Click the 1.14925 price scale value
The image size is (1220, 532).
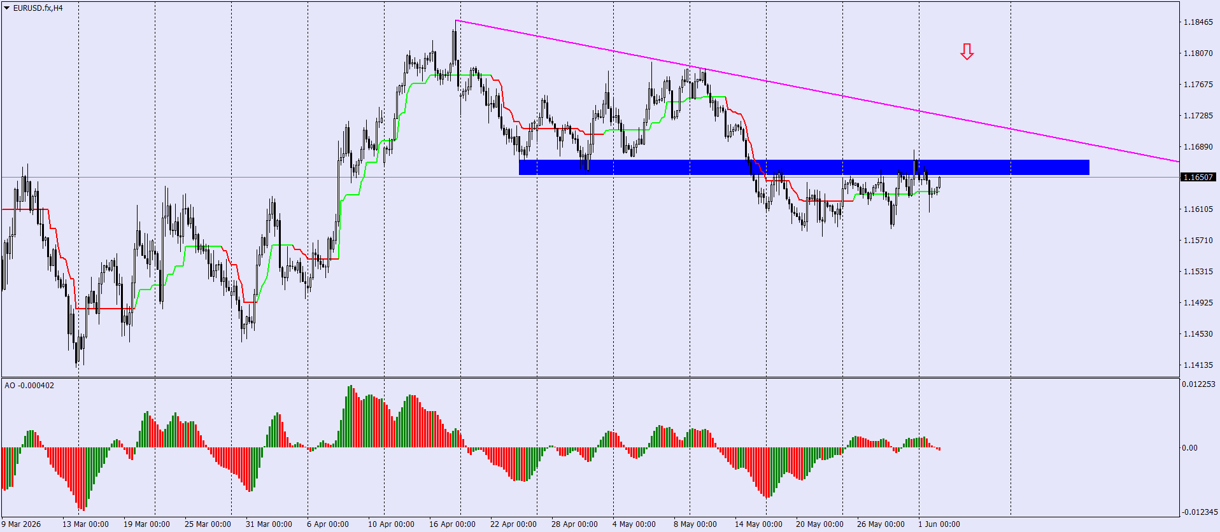[1198, 303]
